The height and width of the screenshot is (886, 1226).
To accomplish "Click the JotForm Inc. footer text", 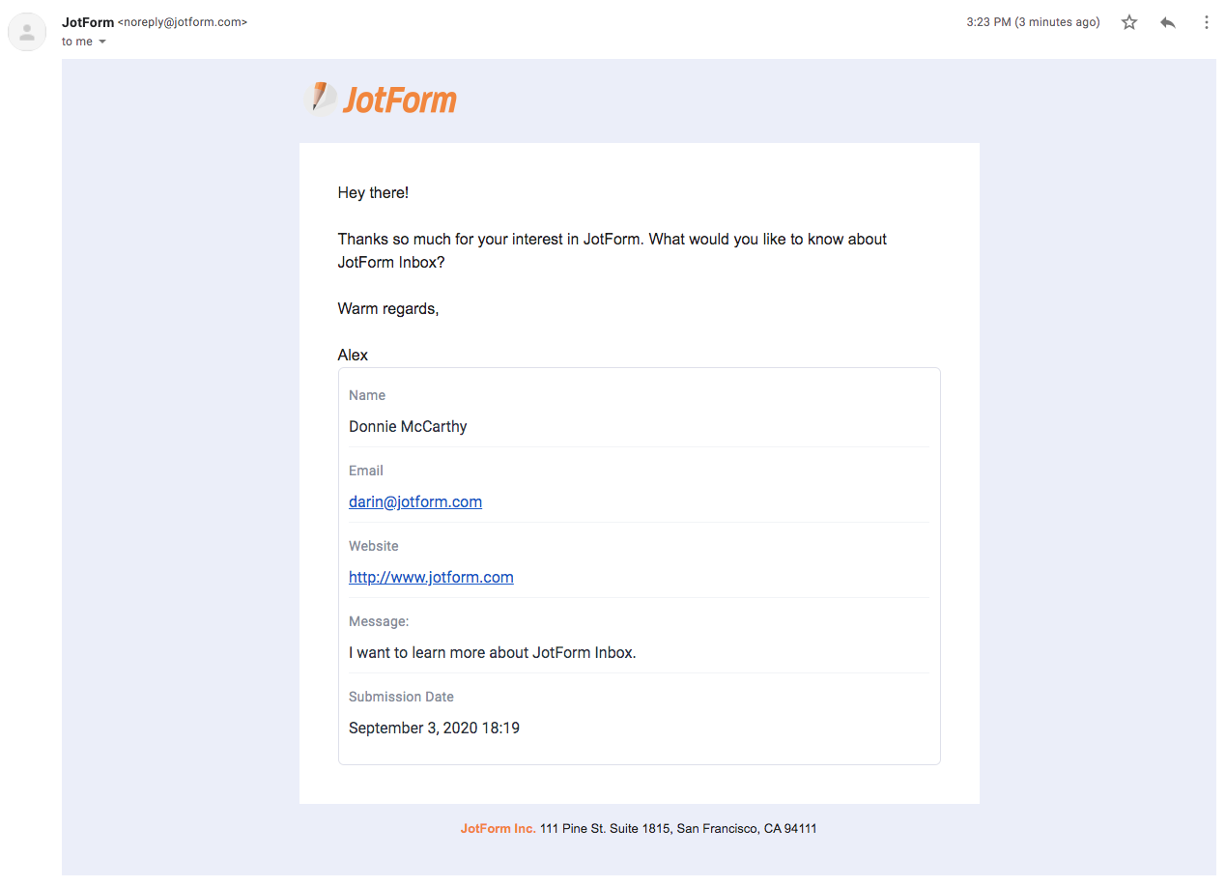I will (498, 828).
